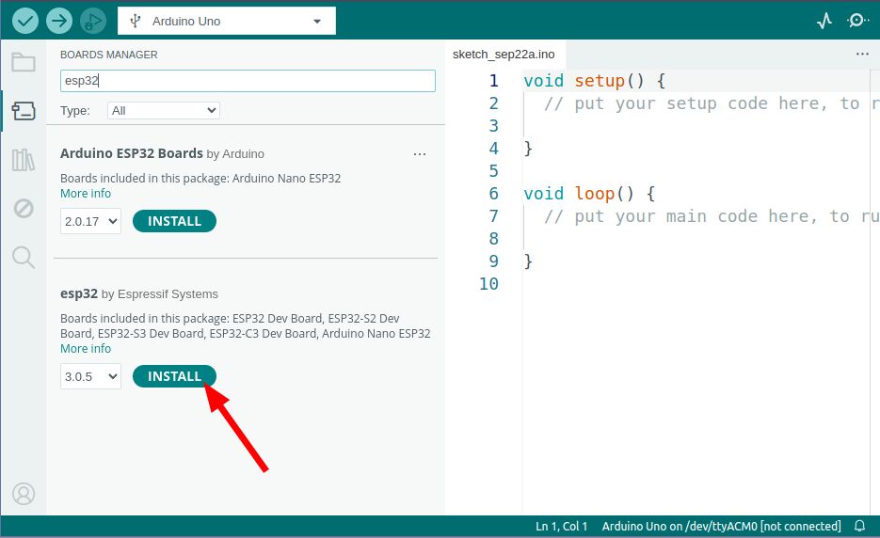
Task: Open the Debug sidebar panel icon
Action: coord(24,208)
